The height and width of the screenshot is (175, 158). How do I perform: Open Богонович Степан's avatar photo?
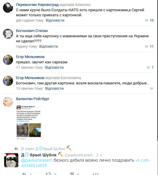(x=8, y=34)
